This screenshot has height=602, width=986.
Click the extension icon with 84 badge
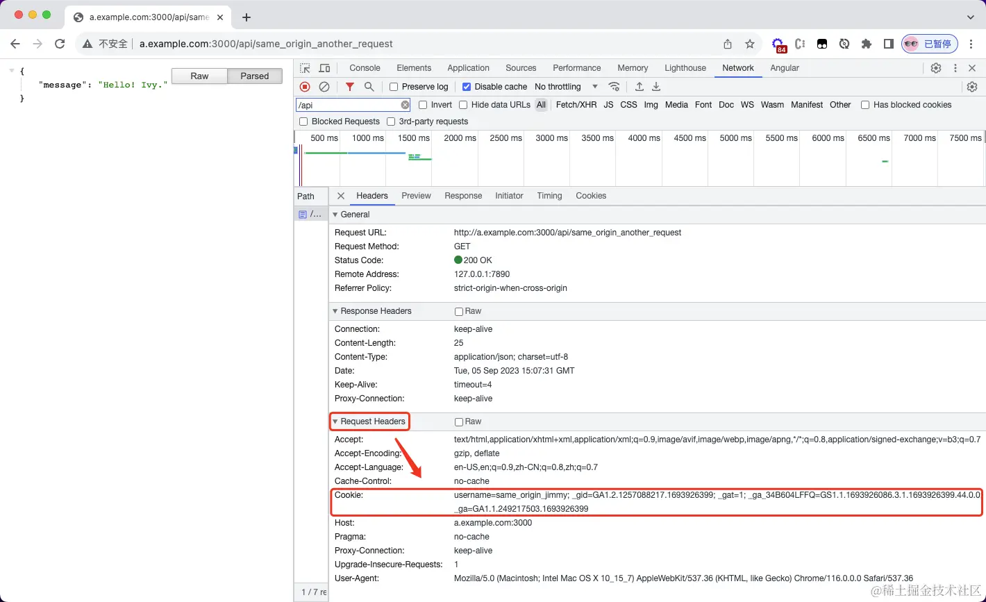coord(778,45)
